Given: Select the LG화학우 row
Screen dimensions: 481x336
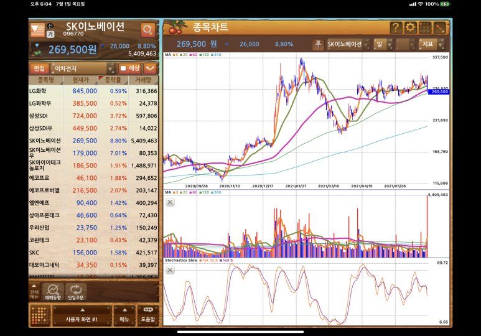Looking at the screenshot, I should 93,103.
